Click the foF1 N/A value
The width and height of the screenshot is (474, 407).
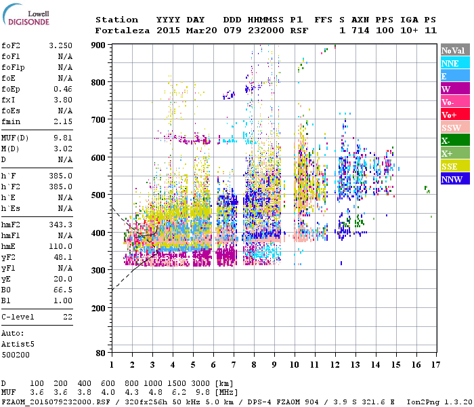point(65,56)
